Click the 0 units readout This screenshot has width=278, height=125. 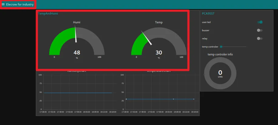click(220, 73)
